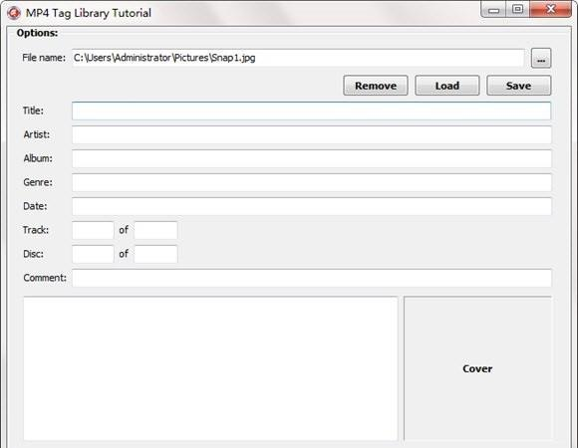Close the MP4 Tag Library Tutorial window

(551, 9)
